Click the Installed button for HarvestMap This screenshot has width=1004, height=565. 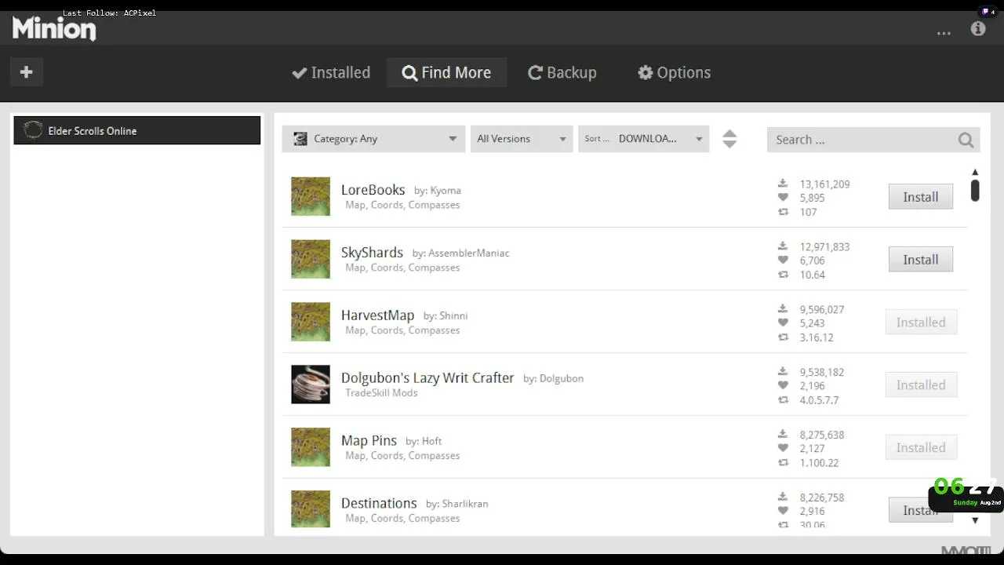[921, 323]
